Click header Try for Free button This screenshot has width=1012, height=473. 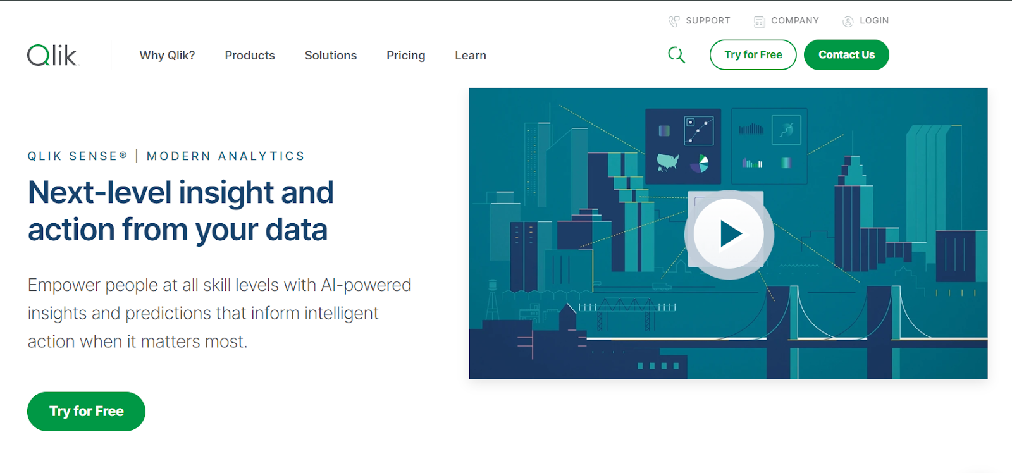pos(753,55)
